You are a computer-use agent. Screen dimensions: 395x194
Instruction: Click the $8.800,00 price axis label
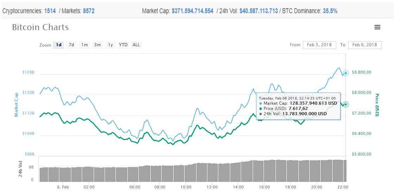(362, 72)
